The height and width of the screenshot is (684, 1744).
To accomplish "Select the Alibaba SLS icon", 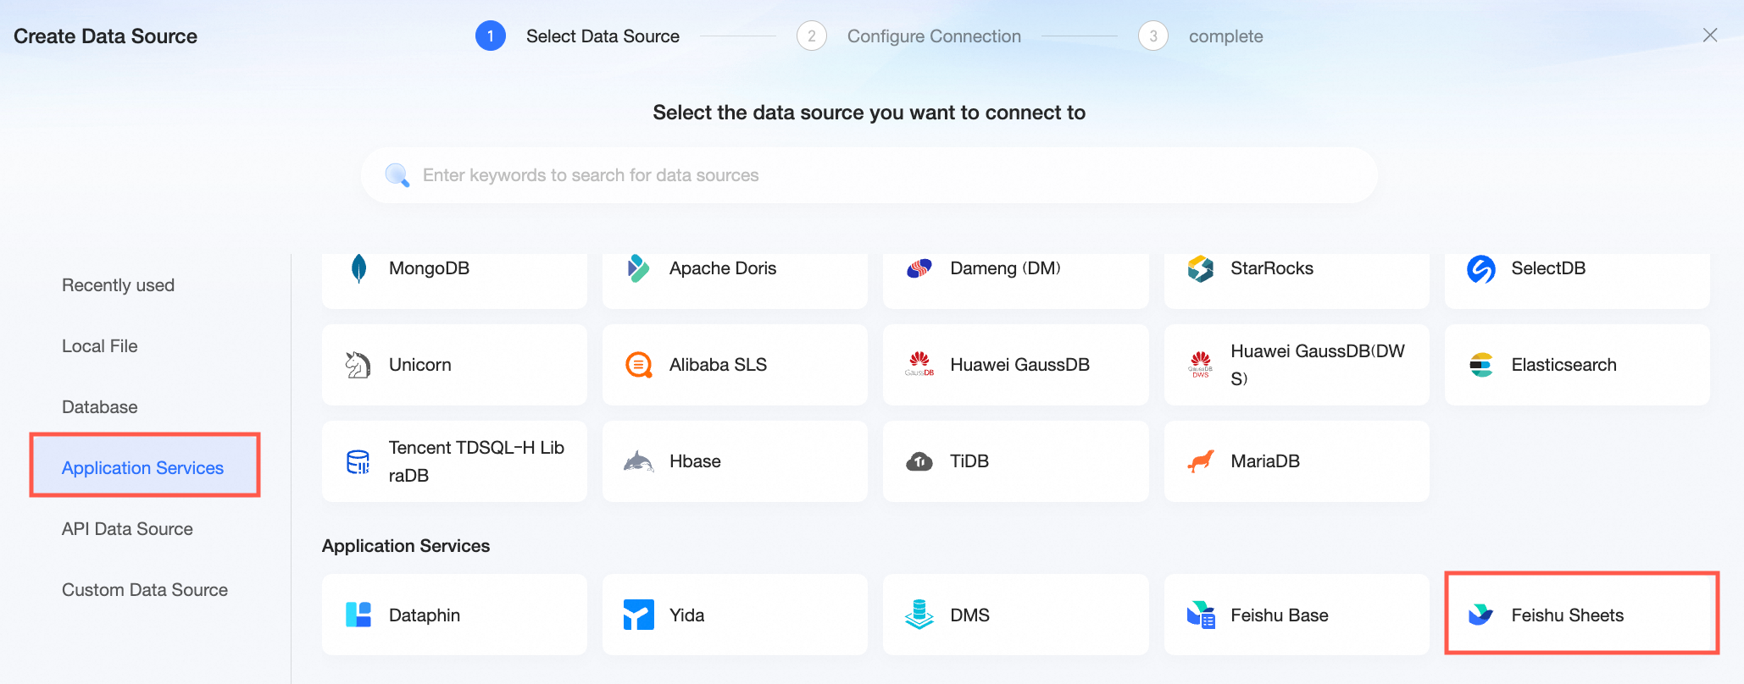I will (638, 365).
